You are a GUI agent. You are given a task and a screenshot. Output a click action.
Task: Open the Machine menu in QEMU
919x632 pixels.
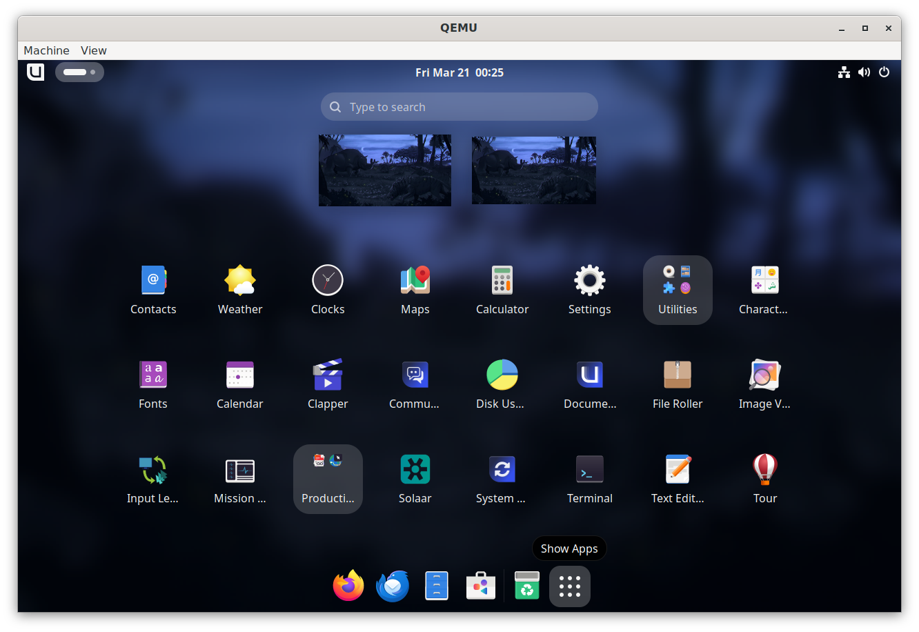(46, 50)
